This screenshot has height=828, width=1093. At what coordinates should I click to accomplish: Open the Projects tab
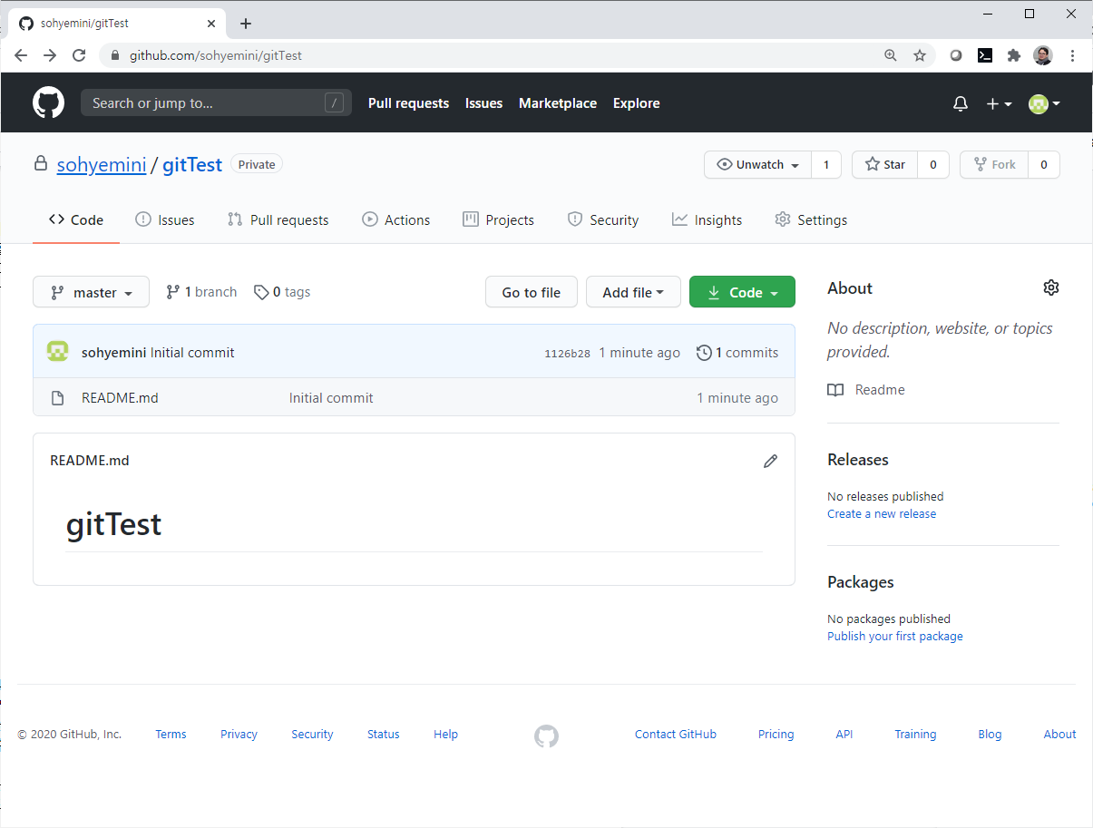[499, 219]
